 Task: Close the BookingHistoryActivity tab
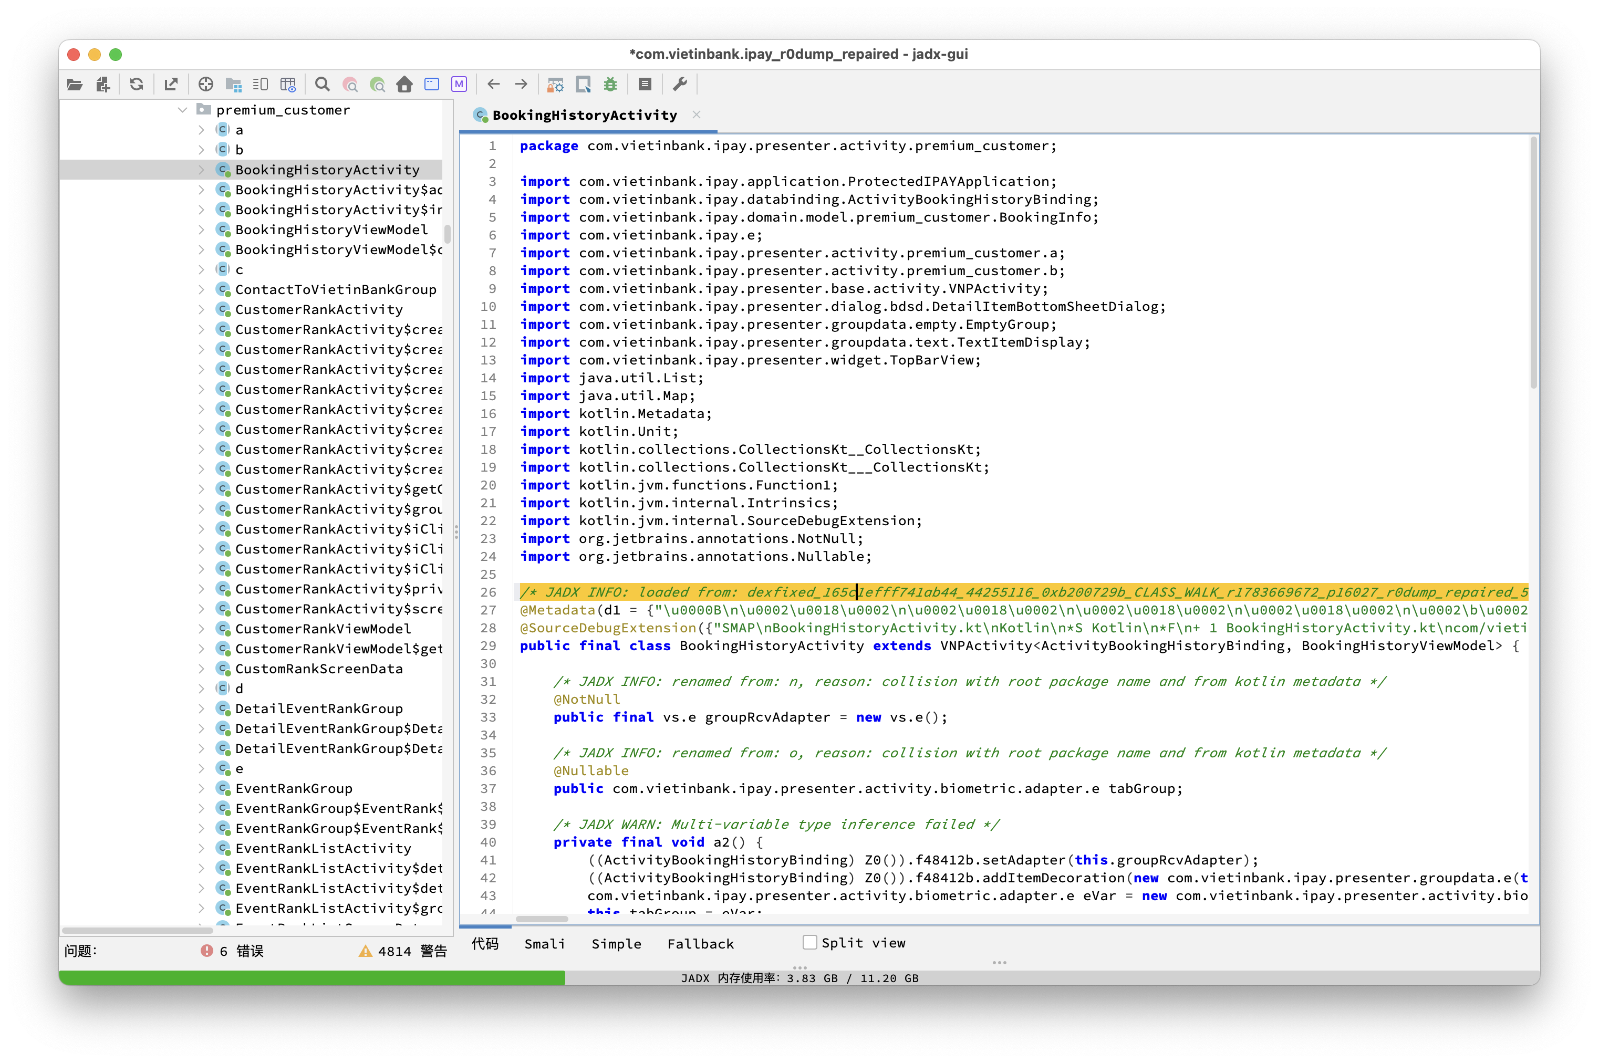pos(697,114)
